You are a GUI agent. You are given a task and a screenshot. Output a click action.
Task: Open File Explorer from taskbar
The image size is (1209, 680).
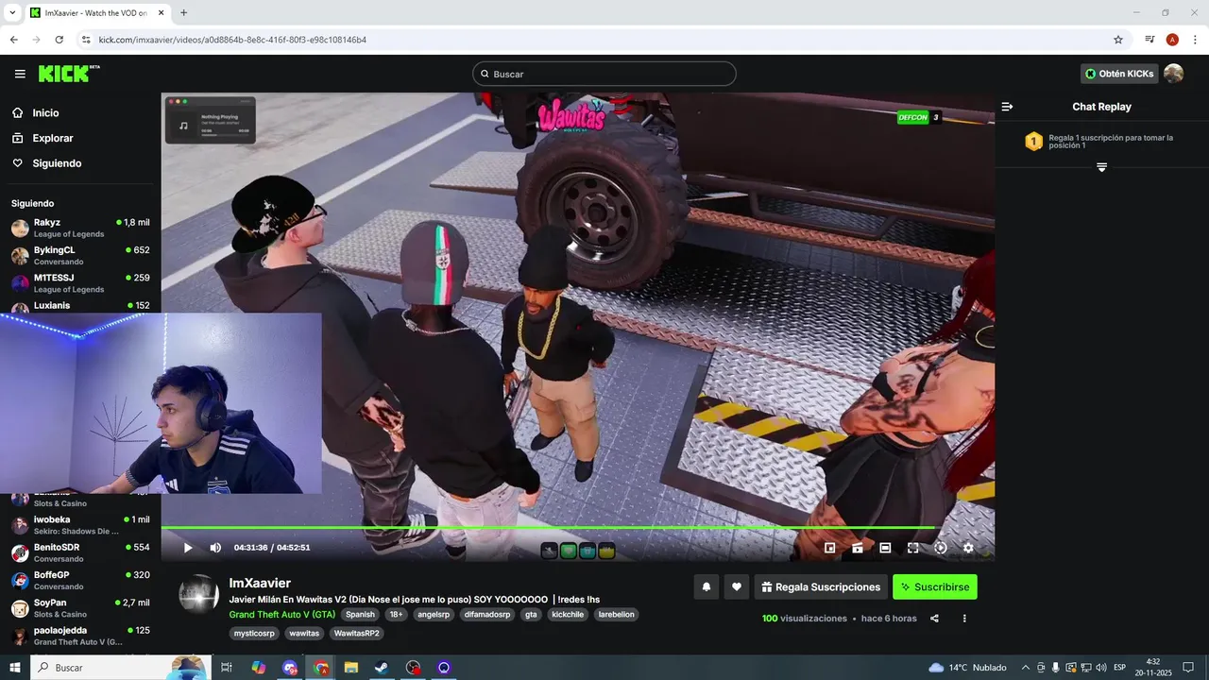(351, 668)
